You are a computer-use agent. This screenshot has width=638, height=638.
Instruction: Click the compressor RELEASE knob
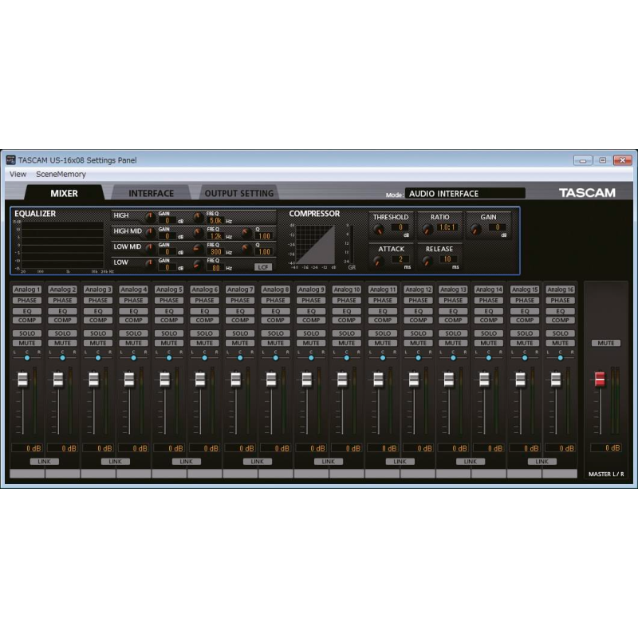427,262
